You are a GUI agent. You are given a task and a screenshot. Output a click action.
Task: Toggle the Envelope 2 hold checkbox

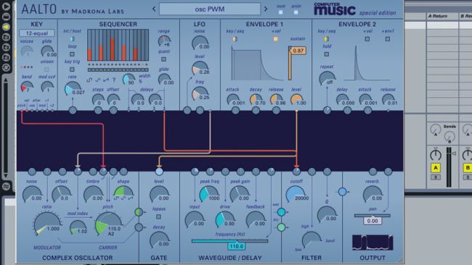pos(327,54)
